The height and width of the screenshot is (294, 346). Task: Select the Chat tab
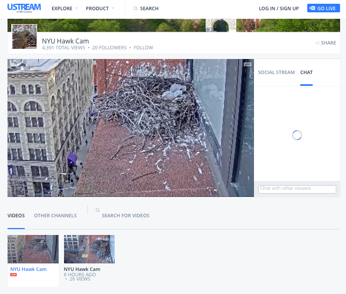[306, 72]
